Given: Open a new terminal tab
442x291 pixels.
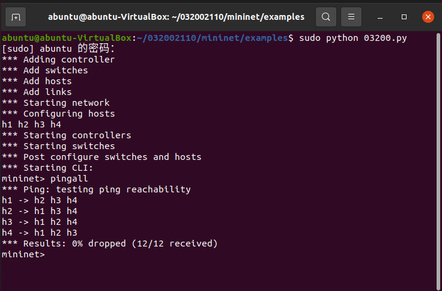Looking at the screenshot, I should [16, 16].
